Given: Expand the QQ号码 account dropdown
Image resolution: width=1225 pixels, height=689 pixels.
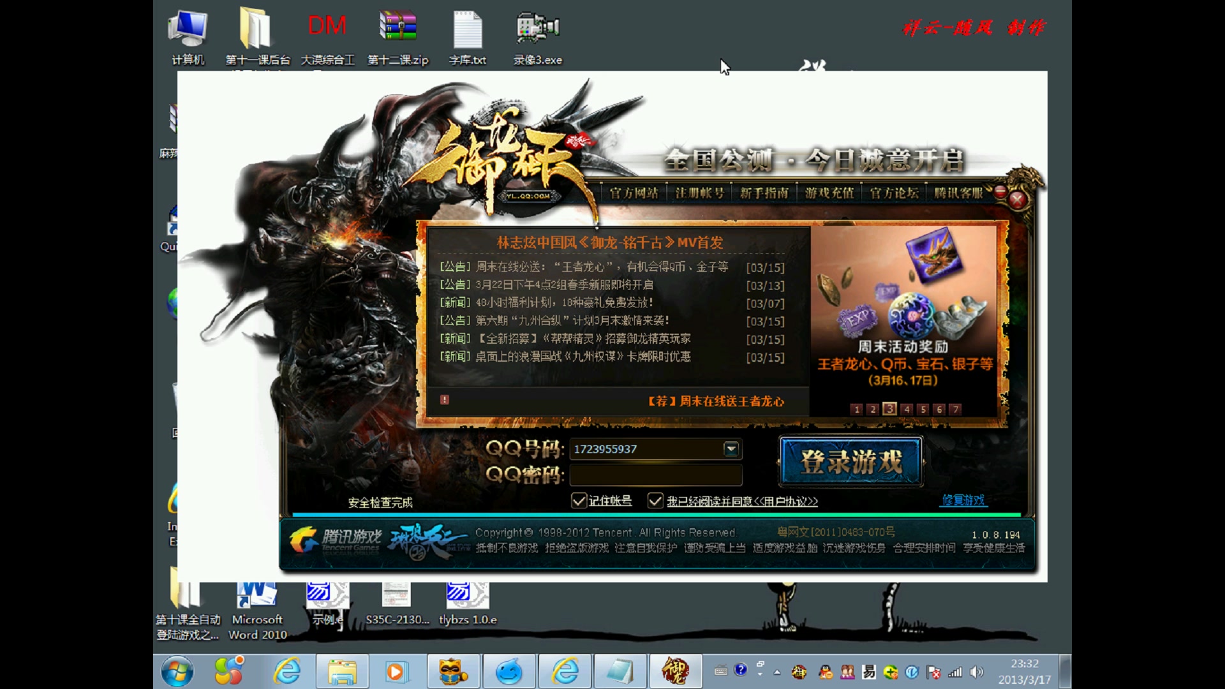Looking at the screenshot, I should tap(731, 449).
